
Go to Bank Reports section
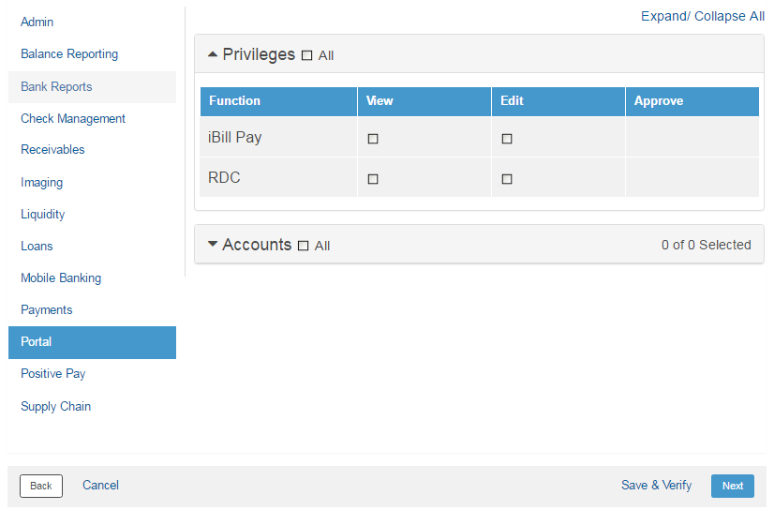coord(56,87)
